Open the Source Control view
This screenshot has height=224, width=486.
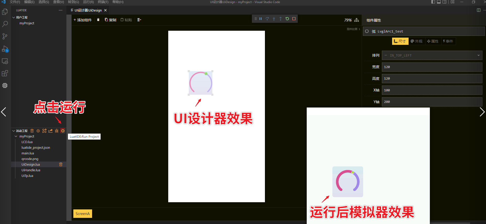[5, 36]
